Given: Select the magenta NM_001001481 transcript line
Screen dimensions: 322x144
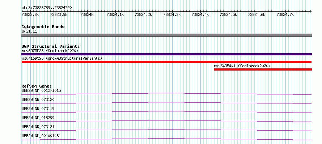Looking at the screenshot, I should tap(166, 139).
